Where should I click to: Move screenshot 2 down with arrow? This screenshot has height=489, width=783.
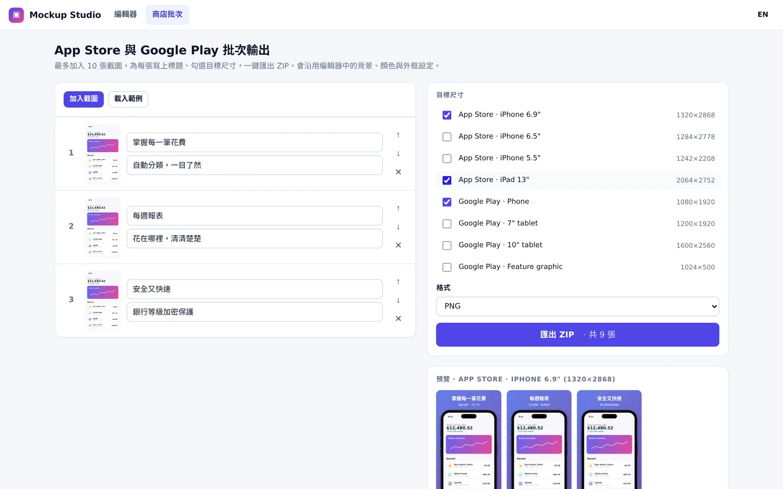398,227
